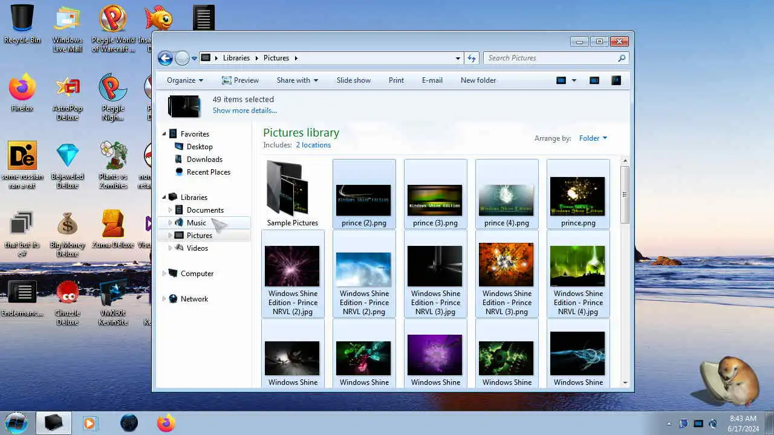Screen dimensions: 774x435
Task: Select Chuzzle Deluxe desktop icon
Action: point(67,302)
